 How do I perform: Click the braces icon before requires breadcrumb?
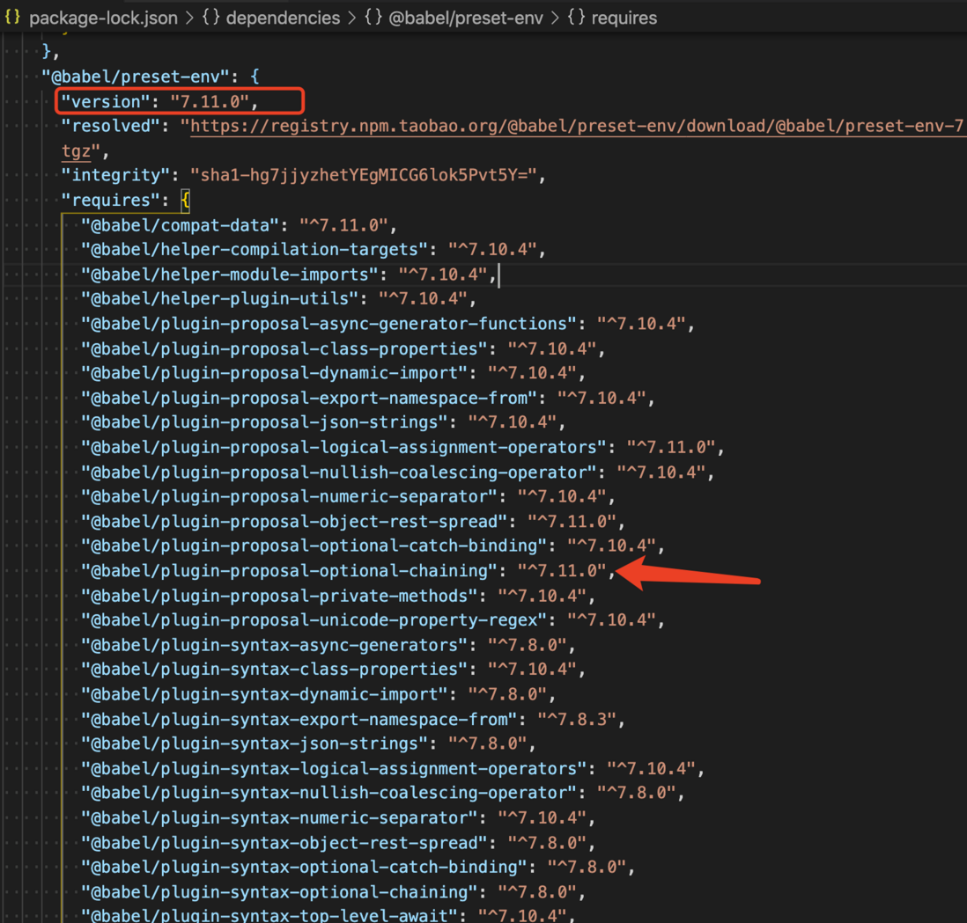[576, 18]
